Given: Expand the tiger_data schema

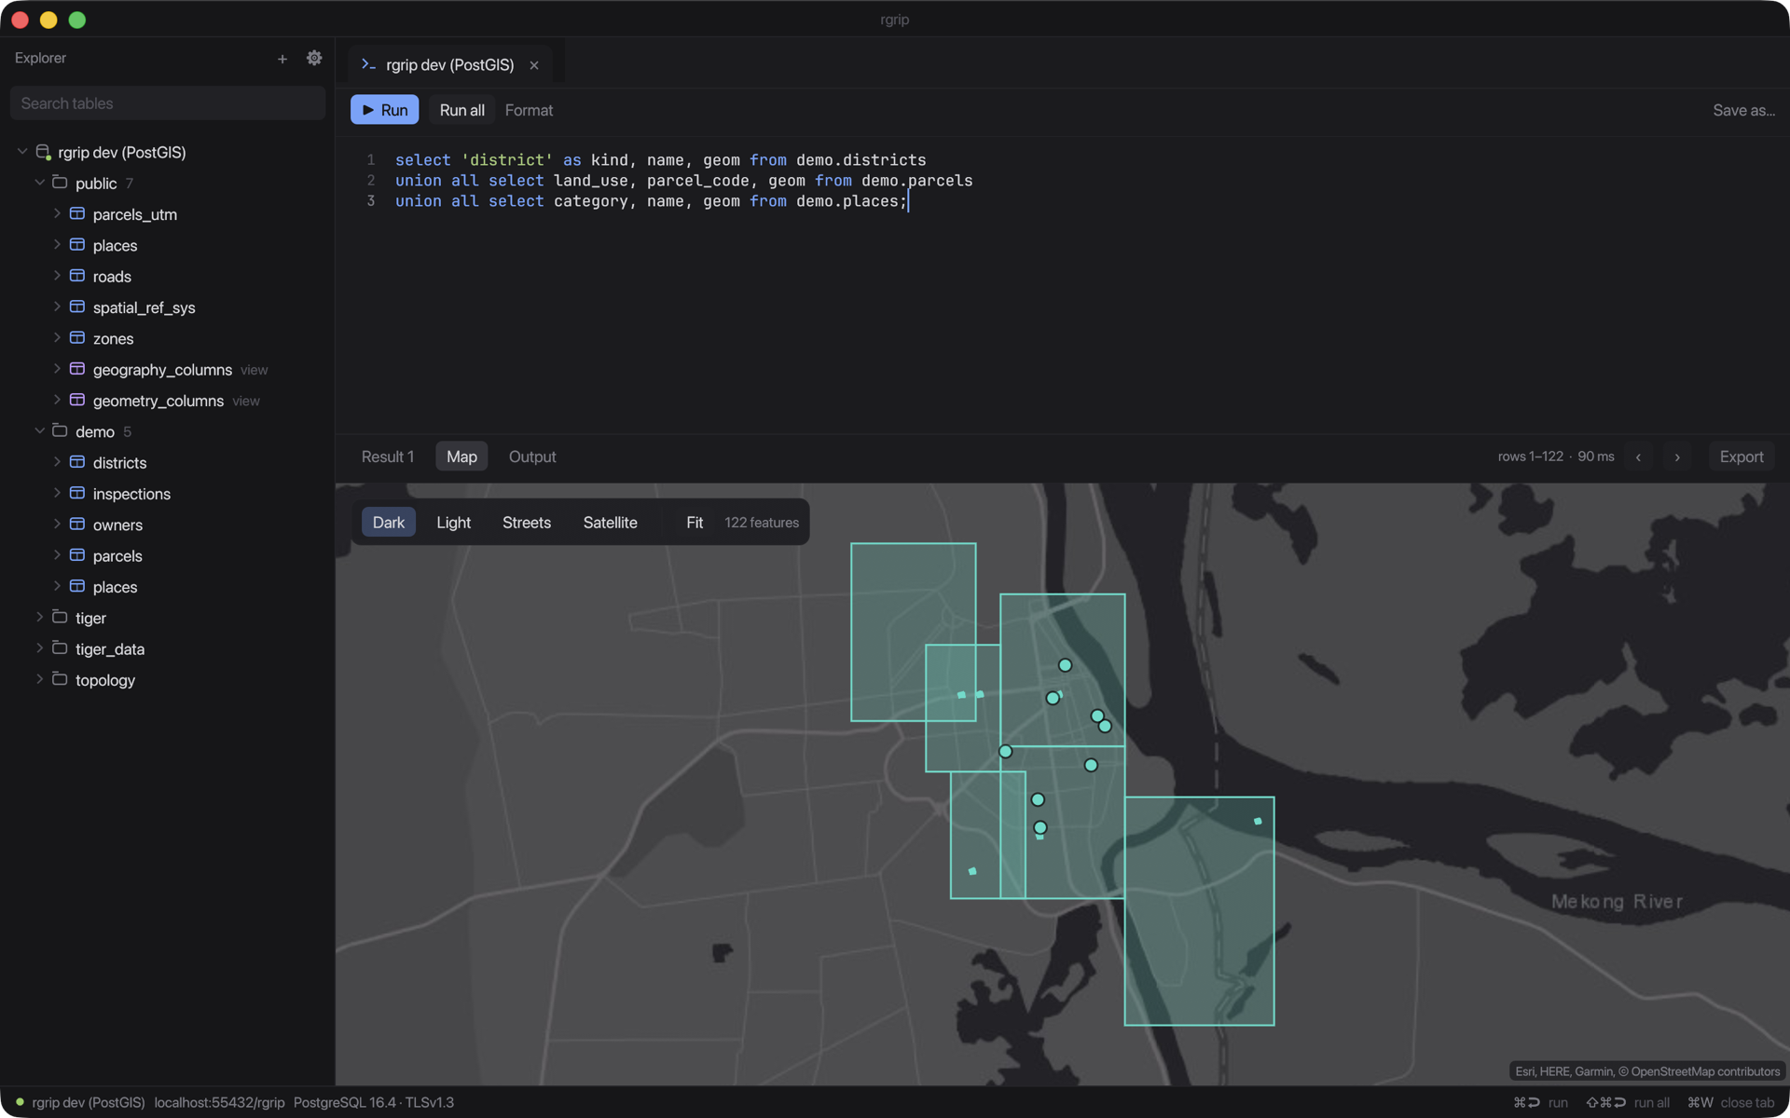Looking at the screenshot, I should (40, 648).
